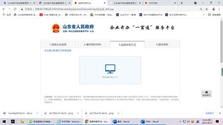Open the 电子证照共享平台 bookmark

pyautogui.click(x=177, y=15)
